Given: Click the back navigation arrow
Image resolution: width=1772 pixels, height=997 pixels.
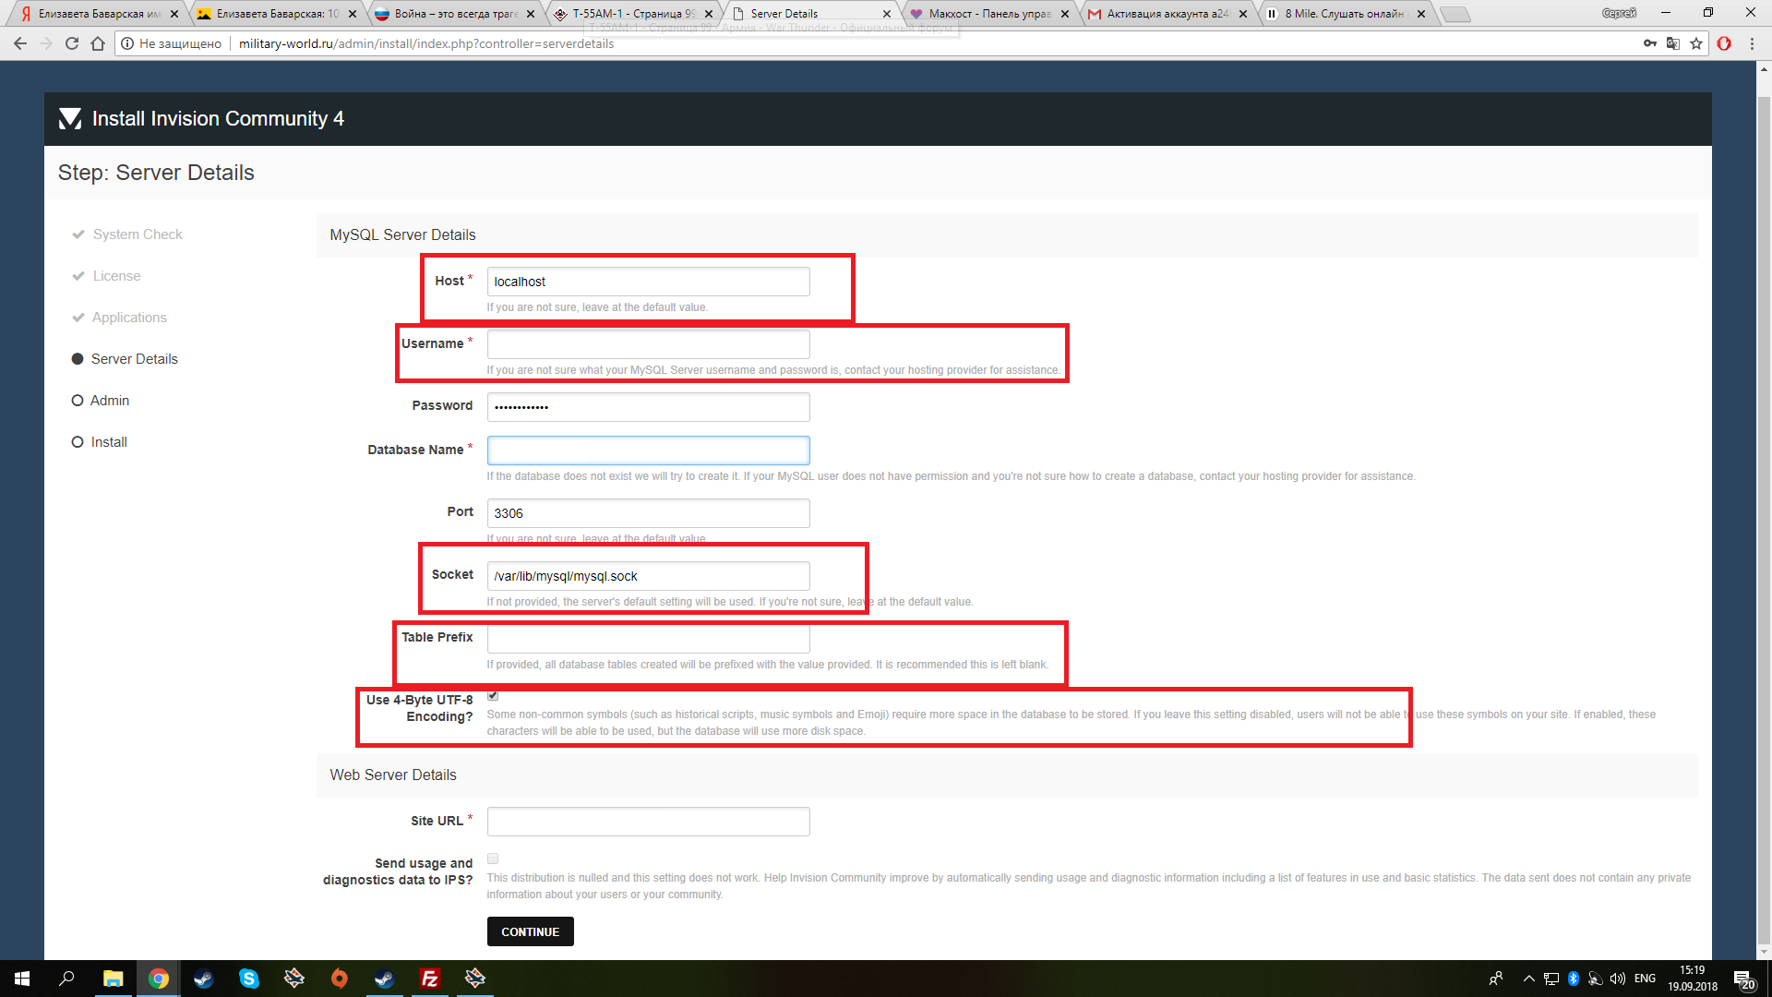Looking at the screenshot, I should (x=20, y=43).
